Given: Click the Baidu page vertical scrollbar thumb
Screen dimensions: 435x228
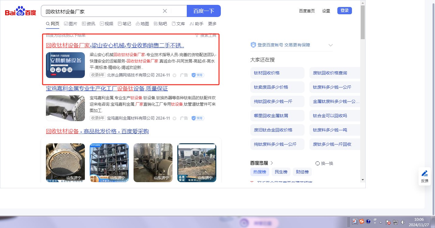Looking at the screenshot, I should tap(363, 22).
